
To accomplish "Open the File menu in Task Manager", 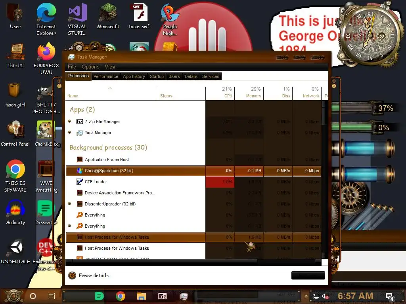I will coord(72,66).
